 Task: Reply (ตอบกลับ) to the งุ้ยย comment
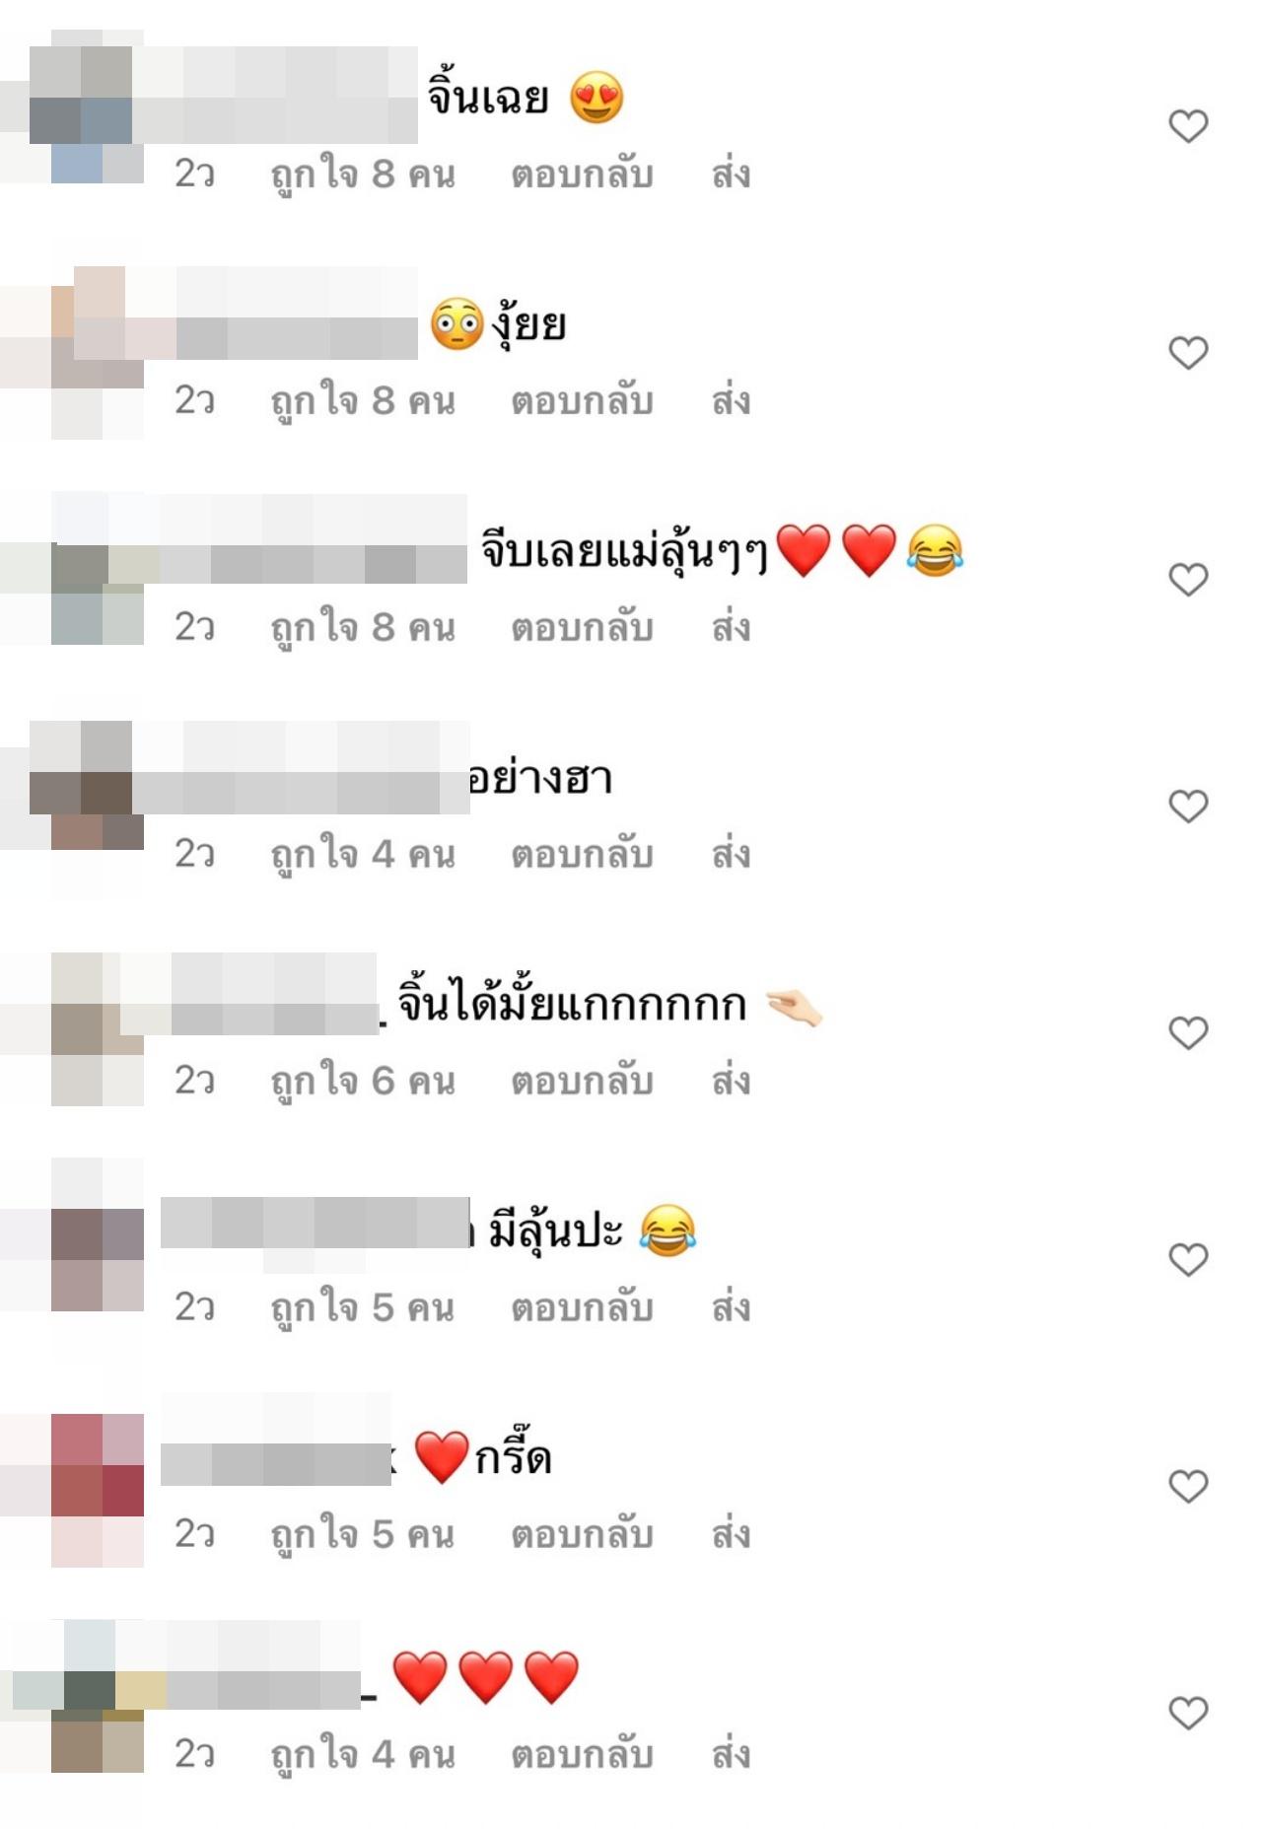[x=582, y=401]
